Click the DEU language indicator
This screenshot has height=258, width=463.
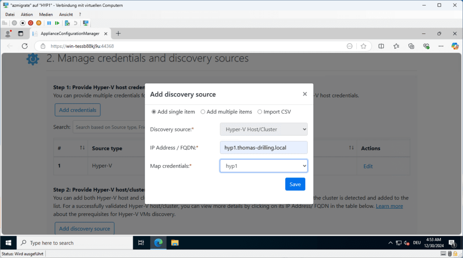[x=416, y=243]
